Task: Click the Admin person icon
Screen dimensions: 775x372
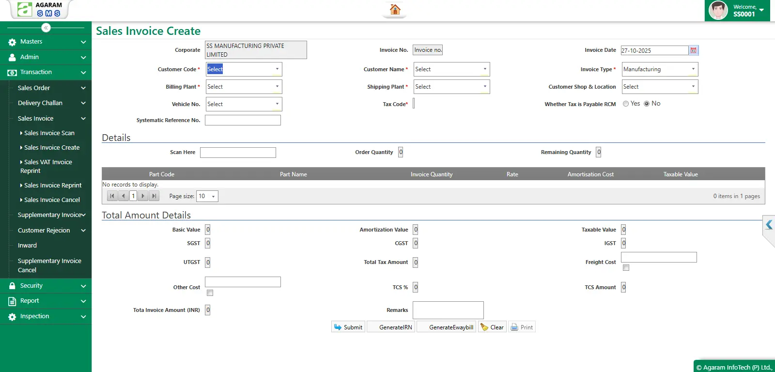Action: click(x=12, y=57)
